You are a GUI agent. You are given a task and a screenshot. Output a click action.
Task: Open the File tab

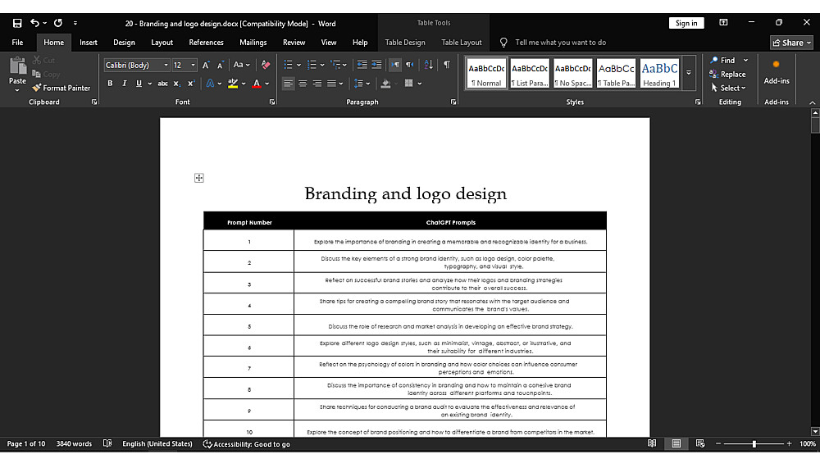coord(17,43)
